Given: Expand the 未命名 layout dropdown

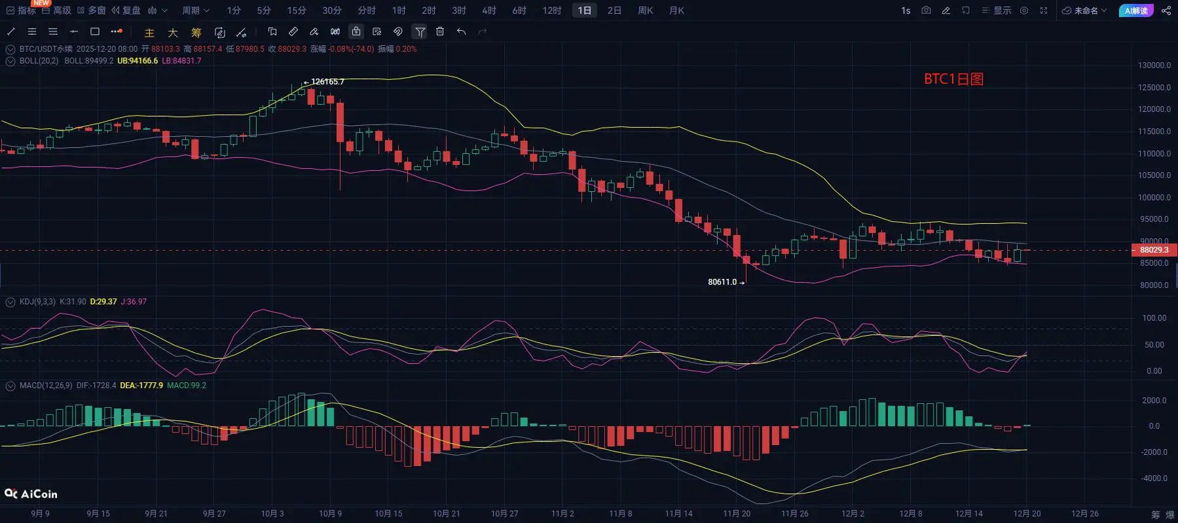Looking at the screenshot, I should 1084,10.
